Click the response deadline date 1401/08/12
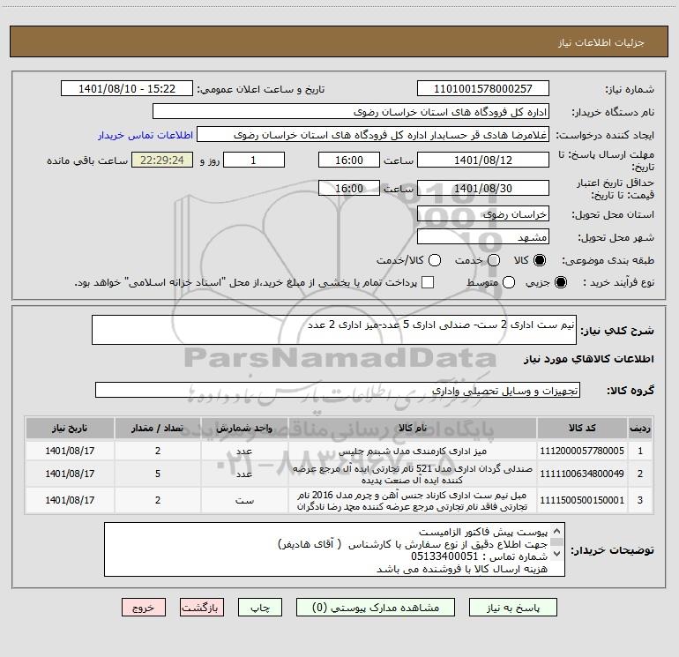 (483, 161)
